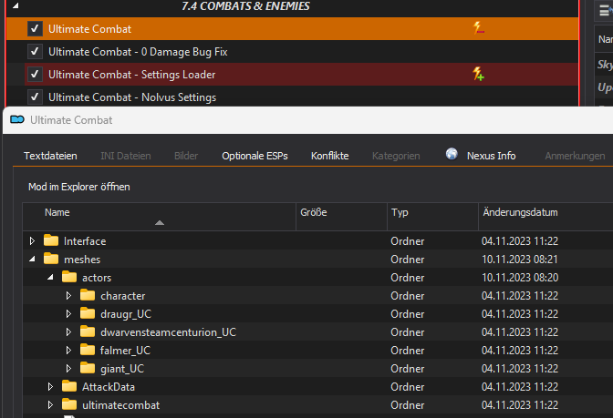This screenshot has height=418, width=613.
Task: Select the actors folder date 10.11.2023 08:20
Action: 520,278
